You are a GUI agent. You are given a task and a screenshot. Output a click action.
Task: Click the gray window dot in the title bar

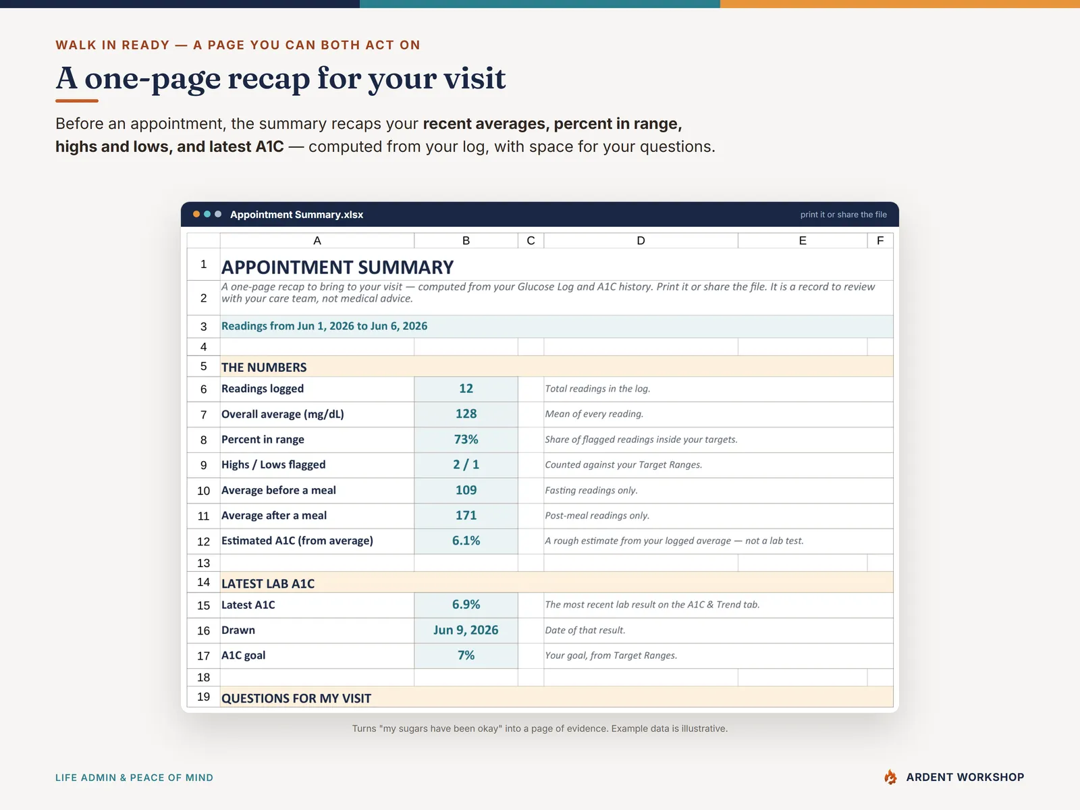[x=218, y=214]
